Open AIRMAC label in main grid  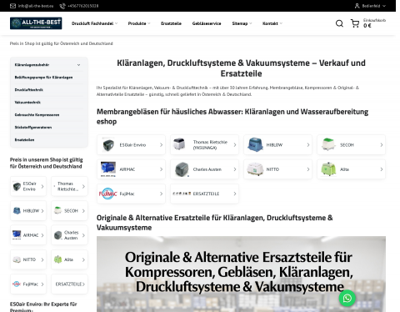tap(127, 169)
